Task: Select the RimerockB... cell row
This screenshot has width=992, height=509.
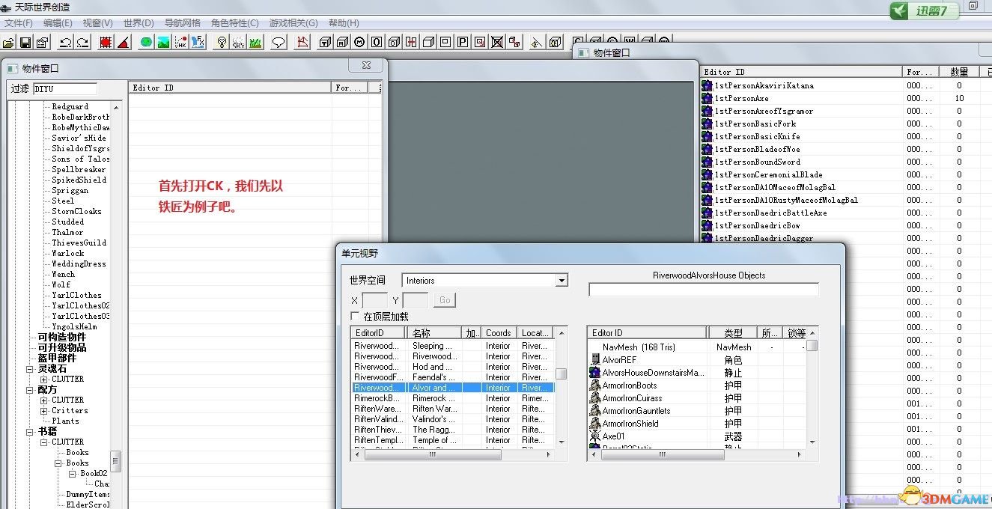Action: point(453,398)
